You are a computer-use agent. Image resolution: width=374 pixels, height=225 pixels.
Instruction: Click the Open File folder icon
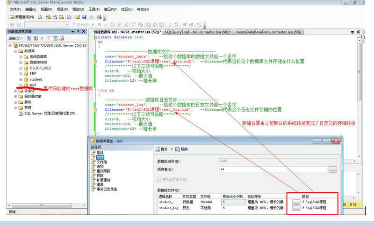click(78, 17)
